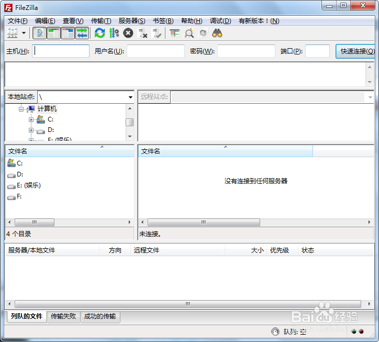Screen dimensions: 379x342
Task: Toggle local directory tree display
Action: tap(54, 33)
